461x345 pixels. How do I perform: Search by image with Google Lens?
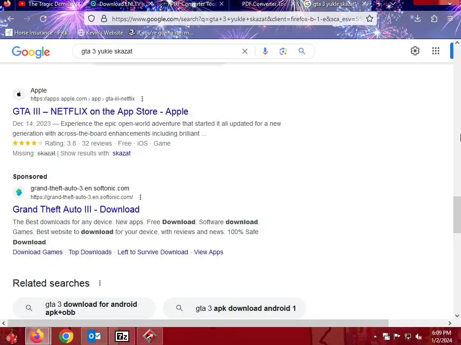click(283, 51)
